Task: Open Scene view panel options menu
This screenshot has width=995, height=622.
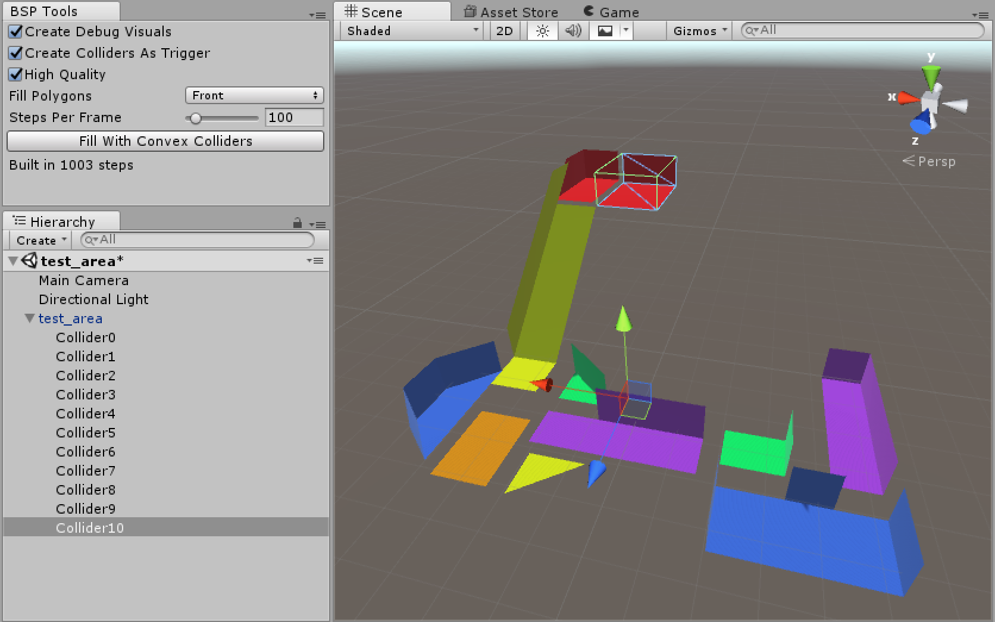Action: (980, 15)
